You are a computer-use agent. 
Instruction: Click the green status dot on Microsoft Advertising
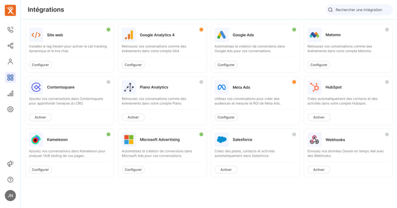(x=201, y=135)
